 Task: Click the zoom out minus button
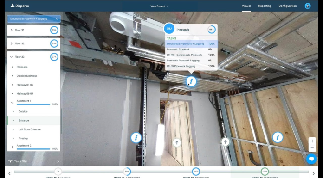(312, 148)
